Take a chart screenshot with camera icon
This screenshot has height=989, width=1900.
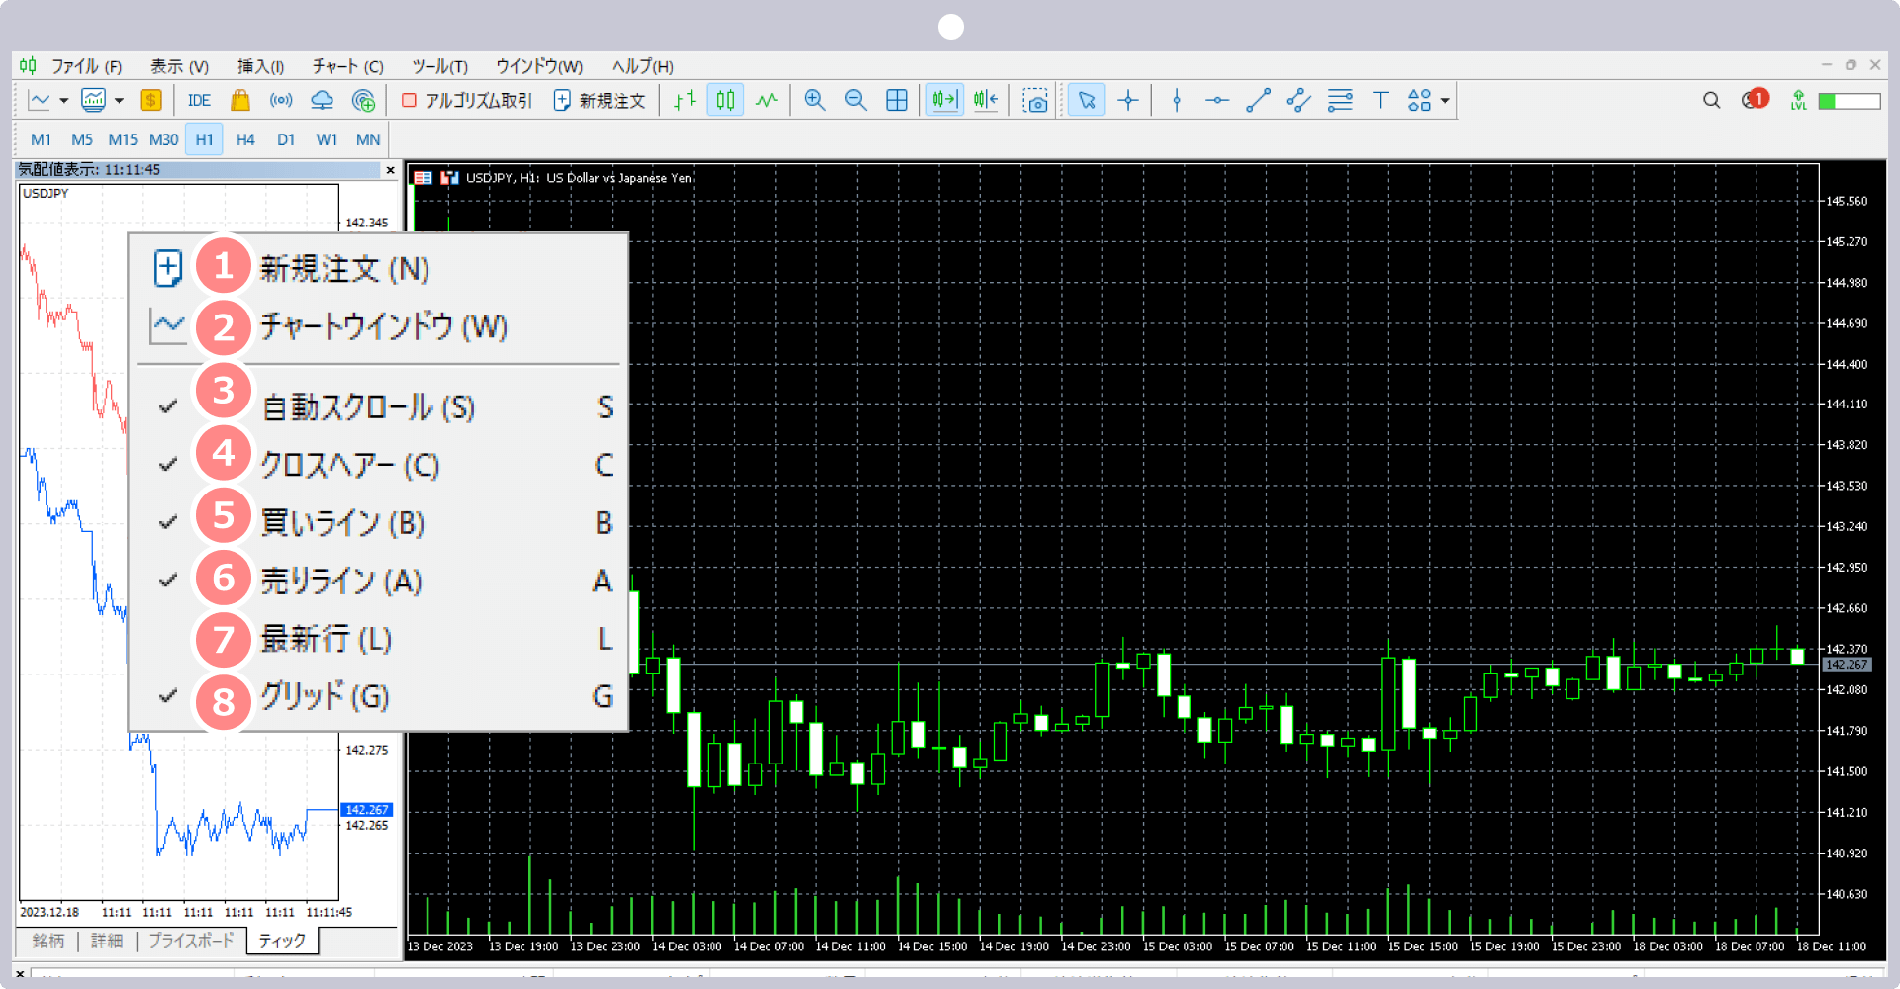coord(1035,100)
